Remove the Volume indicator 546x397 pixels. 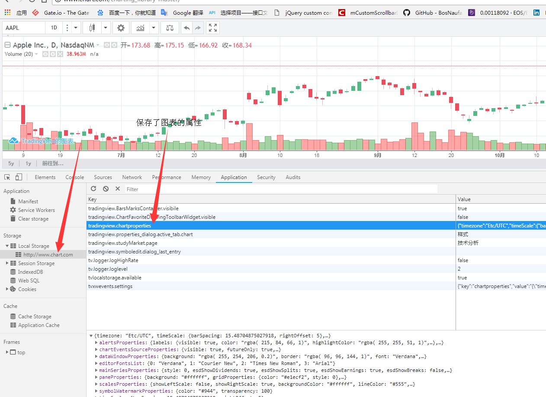60,54
